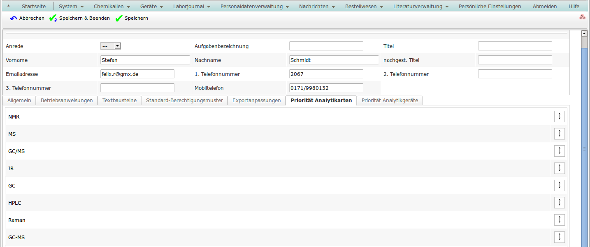Click the blue Abbrechen undo arrow icon
590x247 pixels.
click(x=14, y=18)
